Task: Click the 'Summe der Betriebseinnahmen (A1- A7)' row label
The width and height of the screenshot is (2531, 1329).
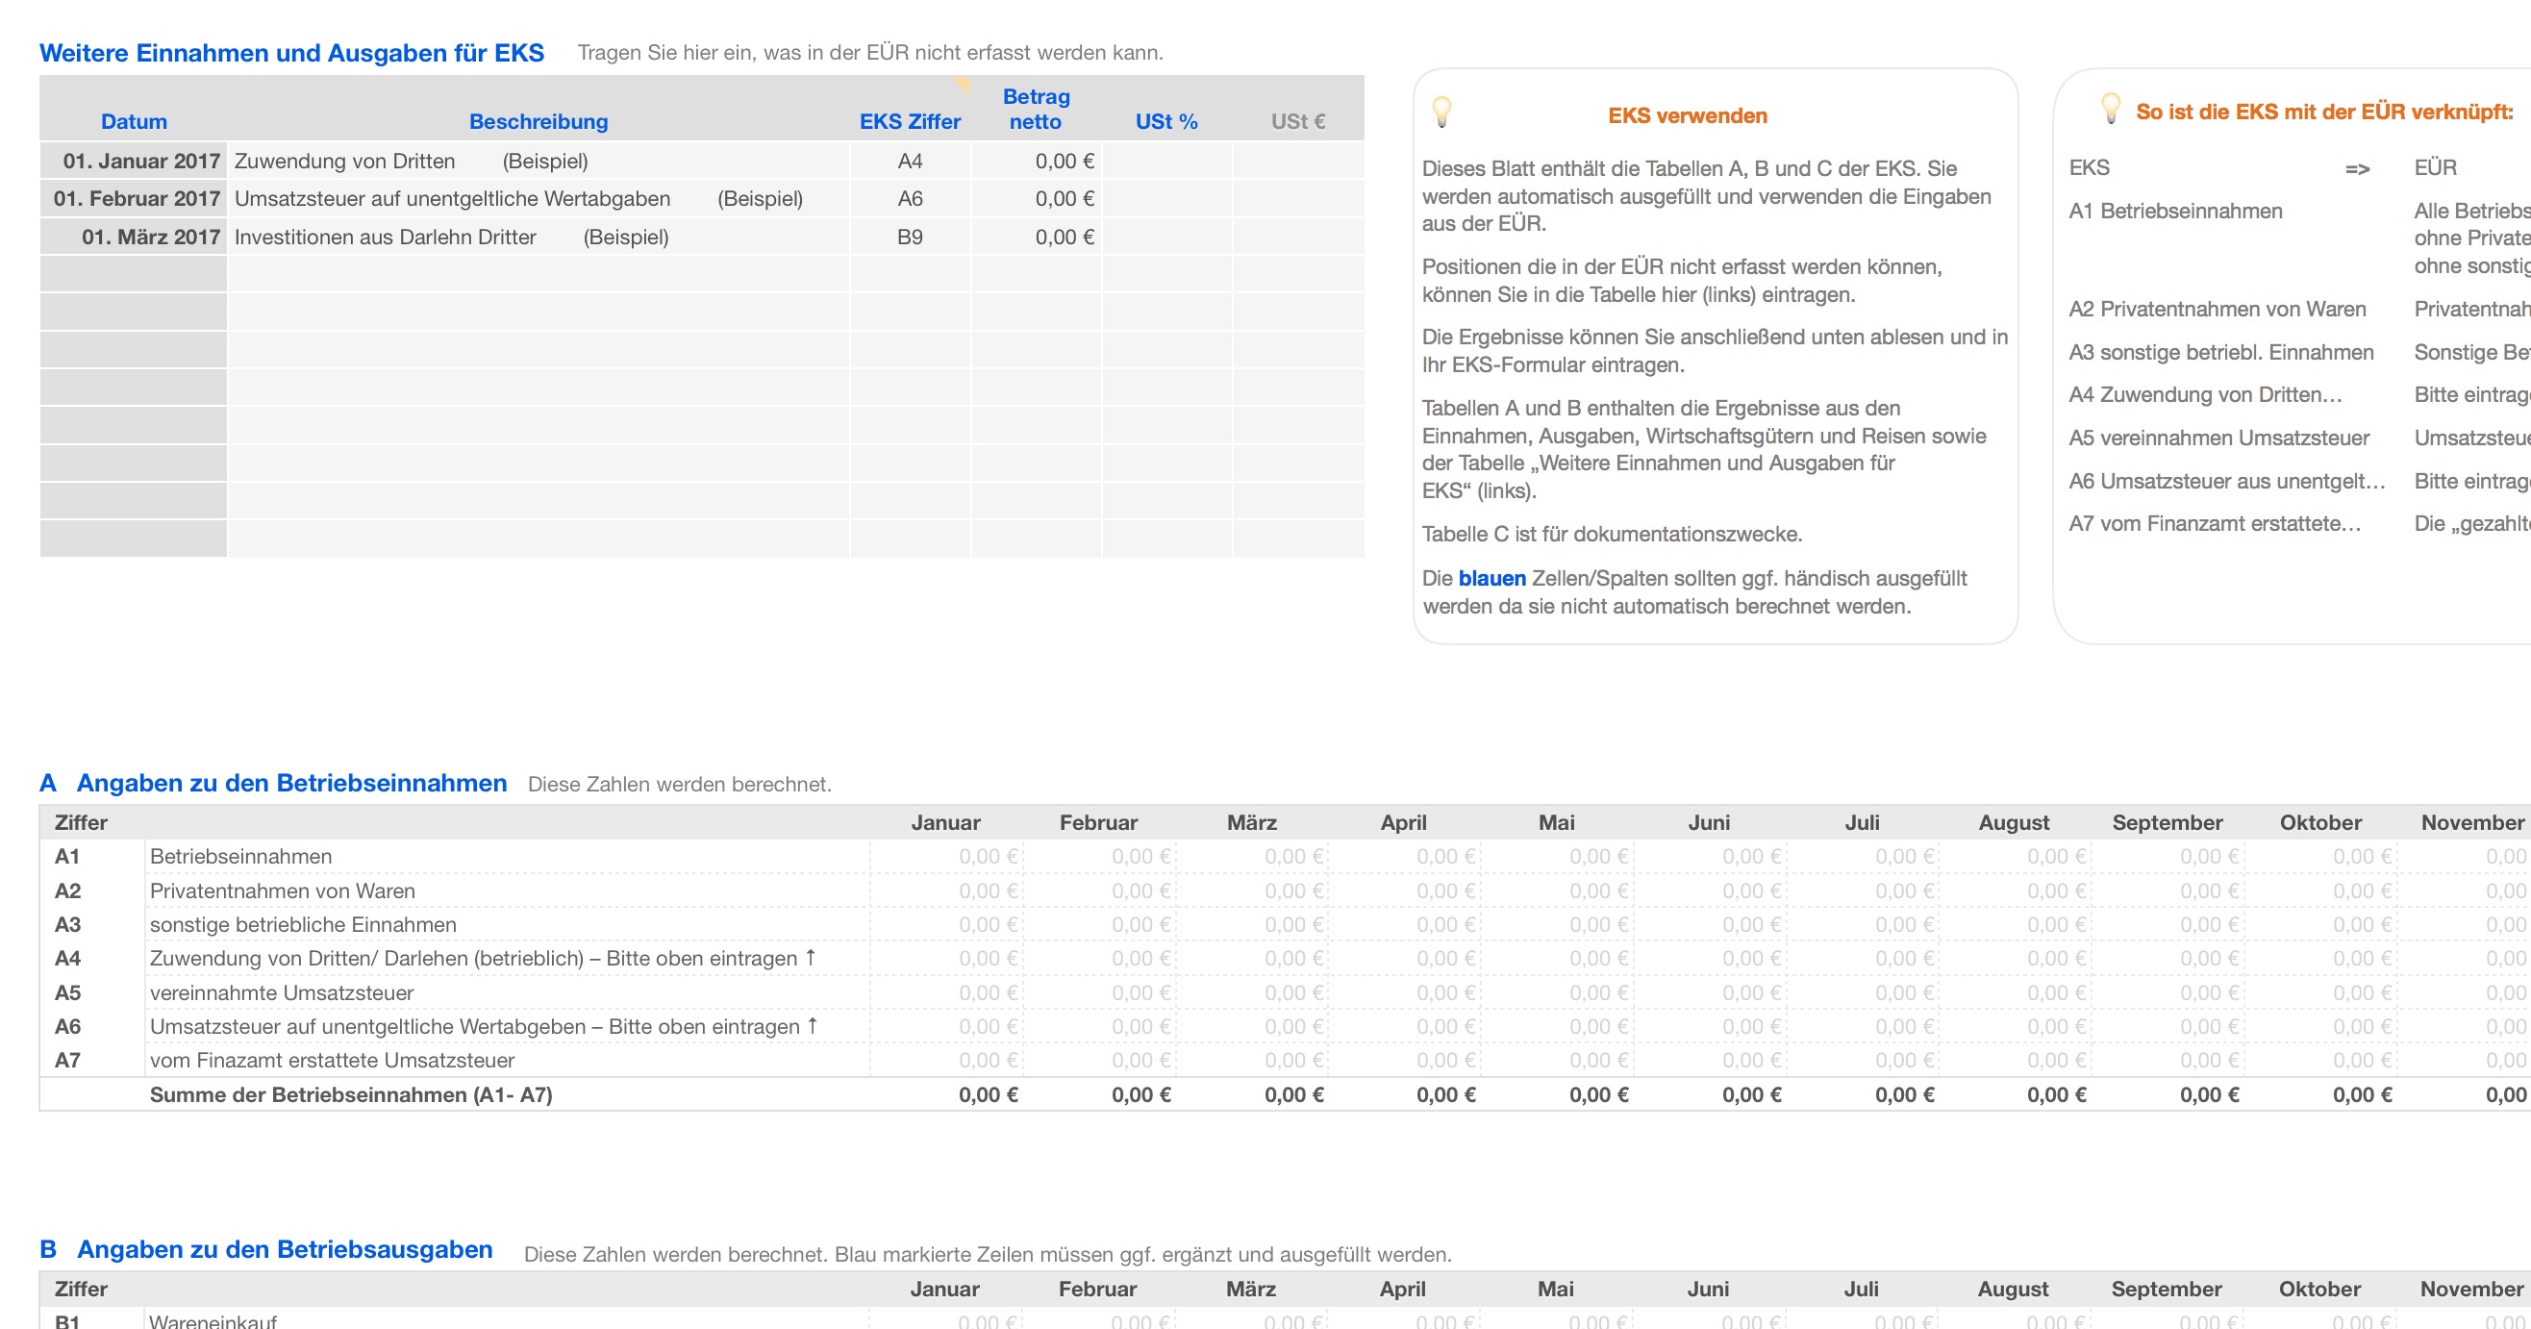Action: pos(351,1094)
